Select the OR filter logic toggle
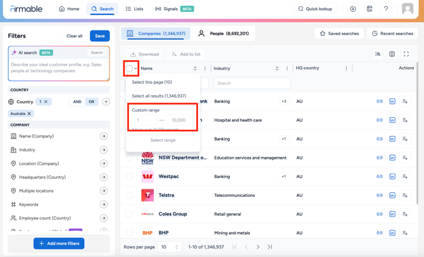The image size is (424, 257). click(92, 102)
